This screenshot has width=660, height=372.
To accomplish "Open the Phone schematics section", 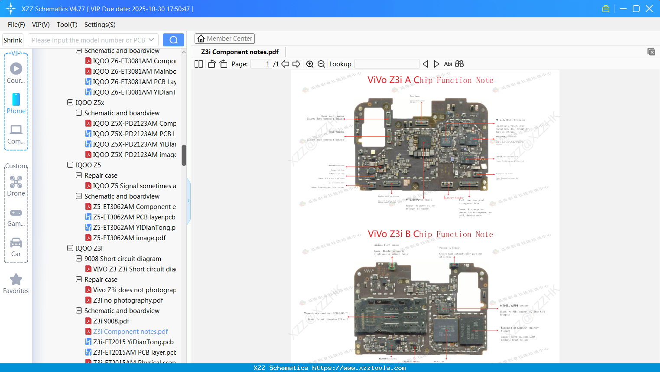I will pos(16,104).
